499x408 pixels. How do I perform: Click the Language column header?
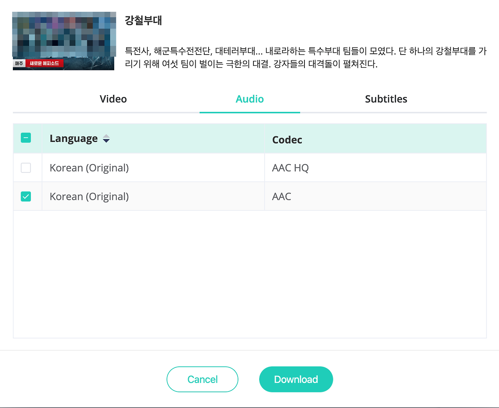point(74,138)
